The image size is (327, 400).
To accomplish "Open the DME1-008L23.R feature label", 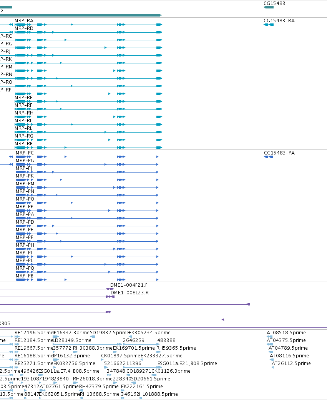I will click(129, 292).
